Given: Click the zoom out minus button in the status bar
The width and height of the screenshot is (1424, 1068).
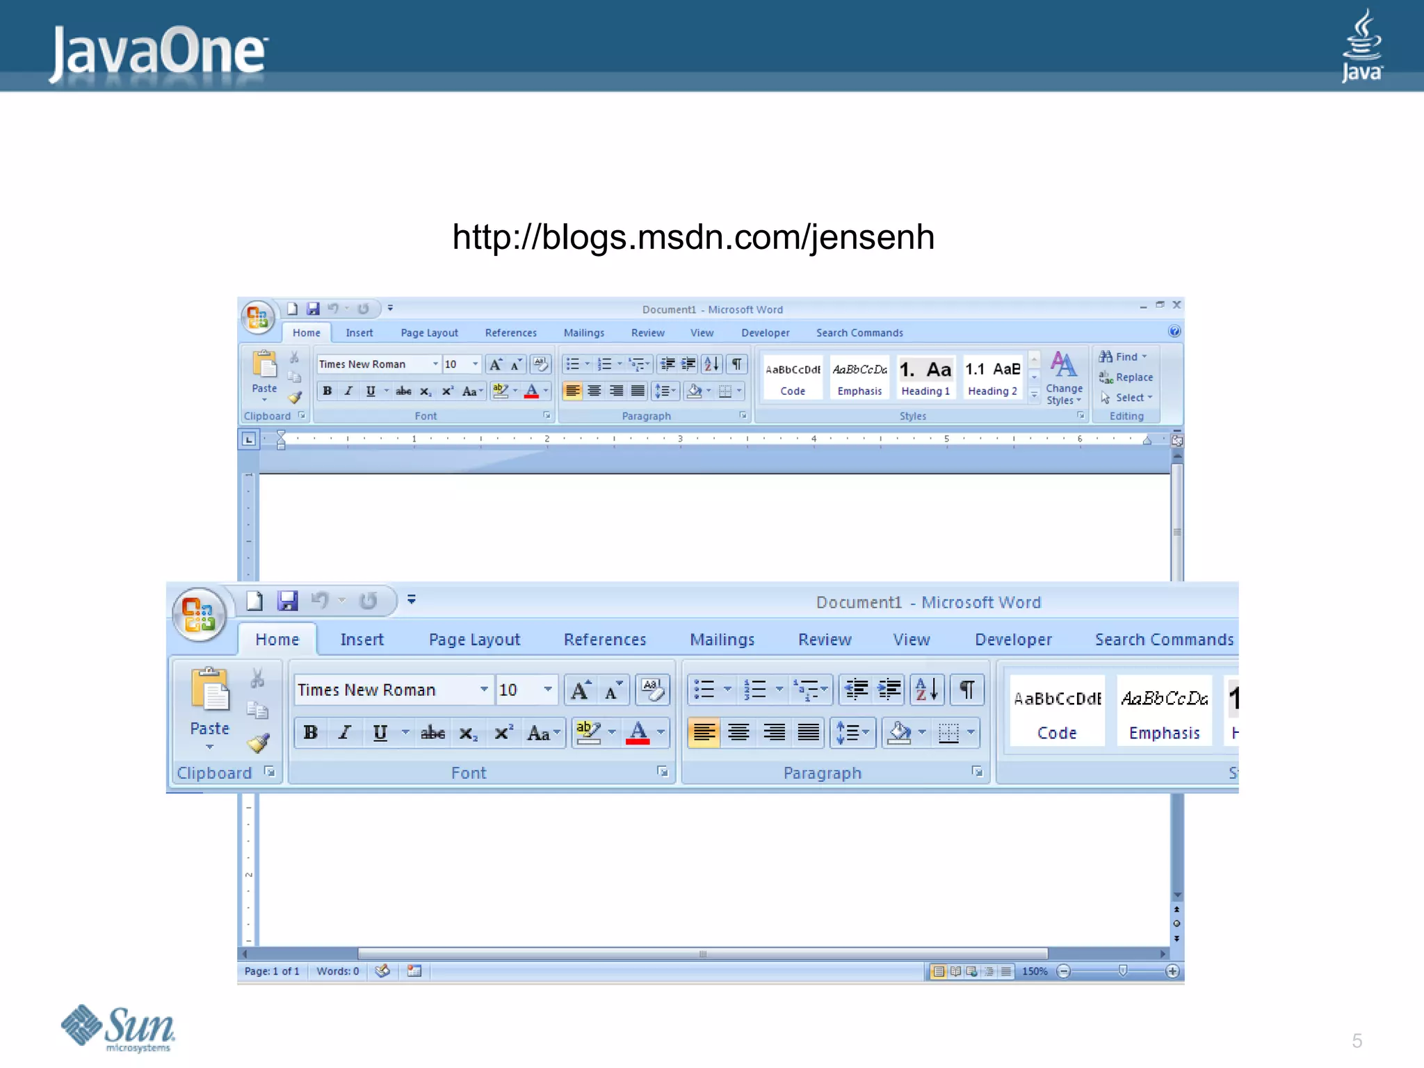Looking at the screenshot, I should coord(1063,971).
